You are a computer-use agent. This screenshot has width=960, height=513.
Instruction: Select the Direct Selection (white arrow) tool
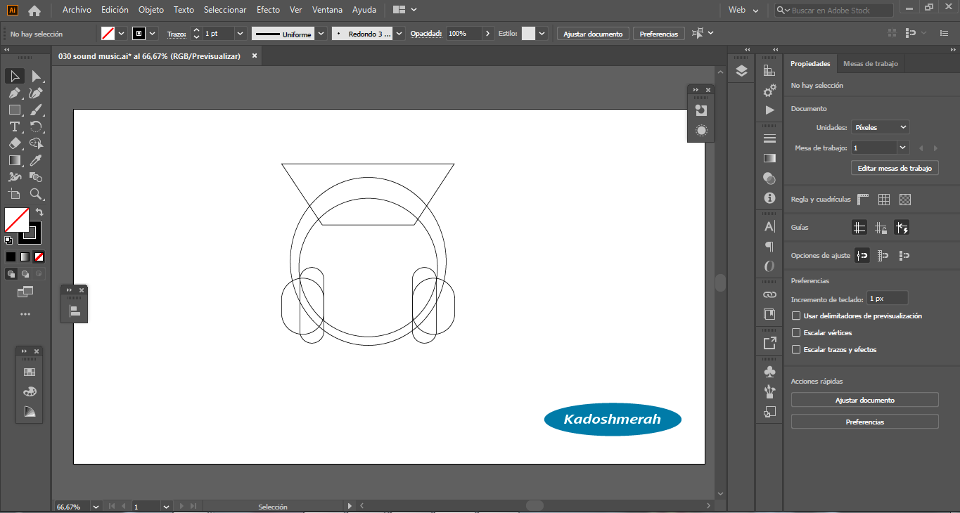36,76
